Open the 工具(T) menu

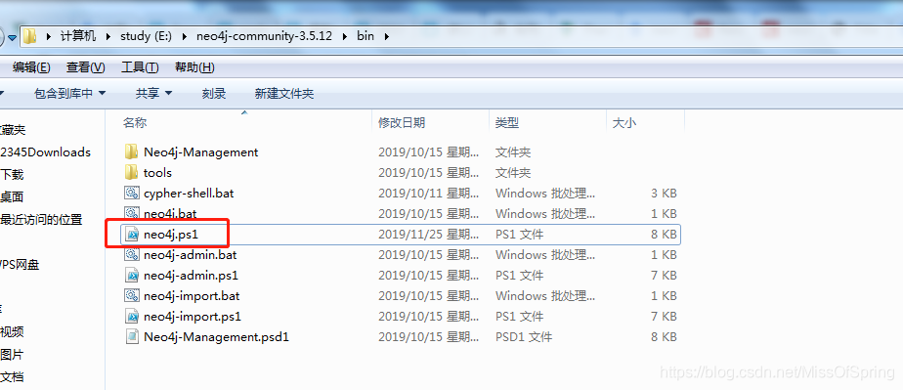click(140, 67)
